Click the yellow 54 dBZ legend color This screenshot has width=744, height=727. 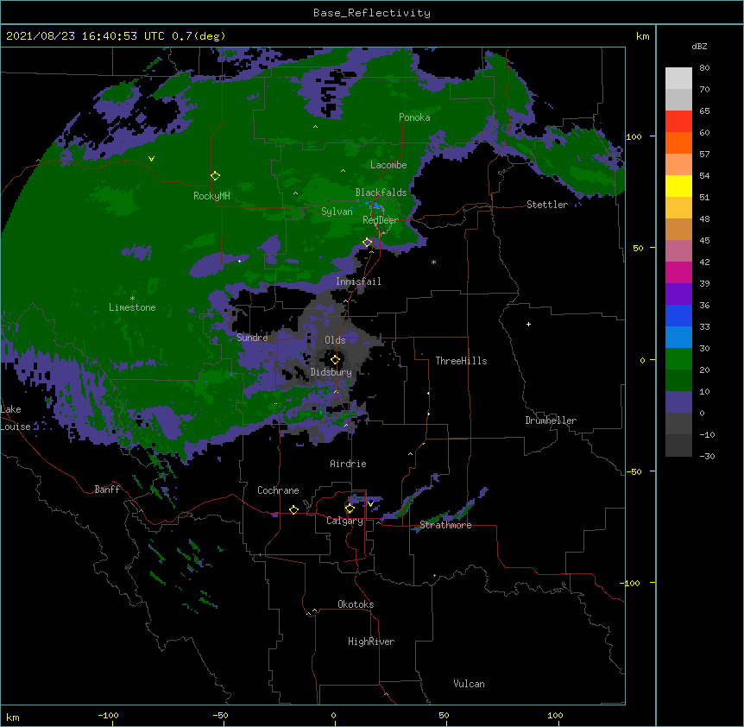tap(678, 186)
